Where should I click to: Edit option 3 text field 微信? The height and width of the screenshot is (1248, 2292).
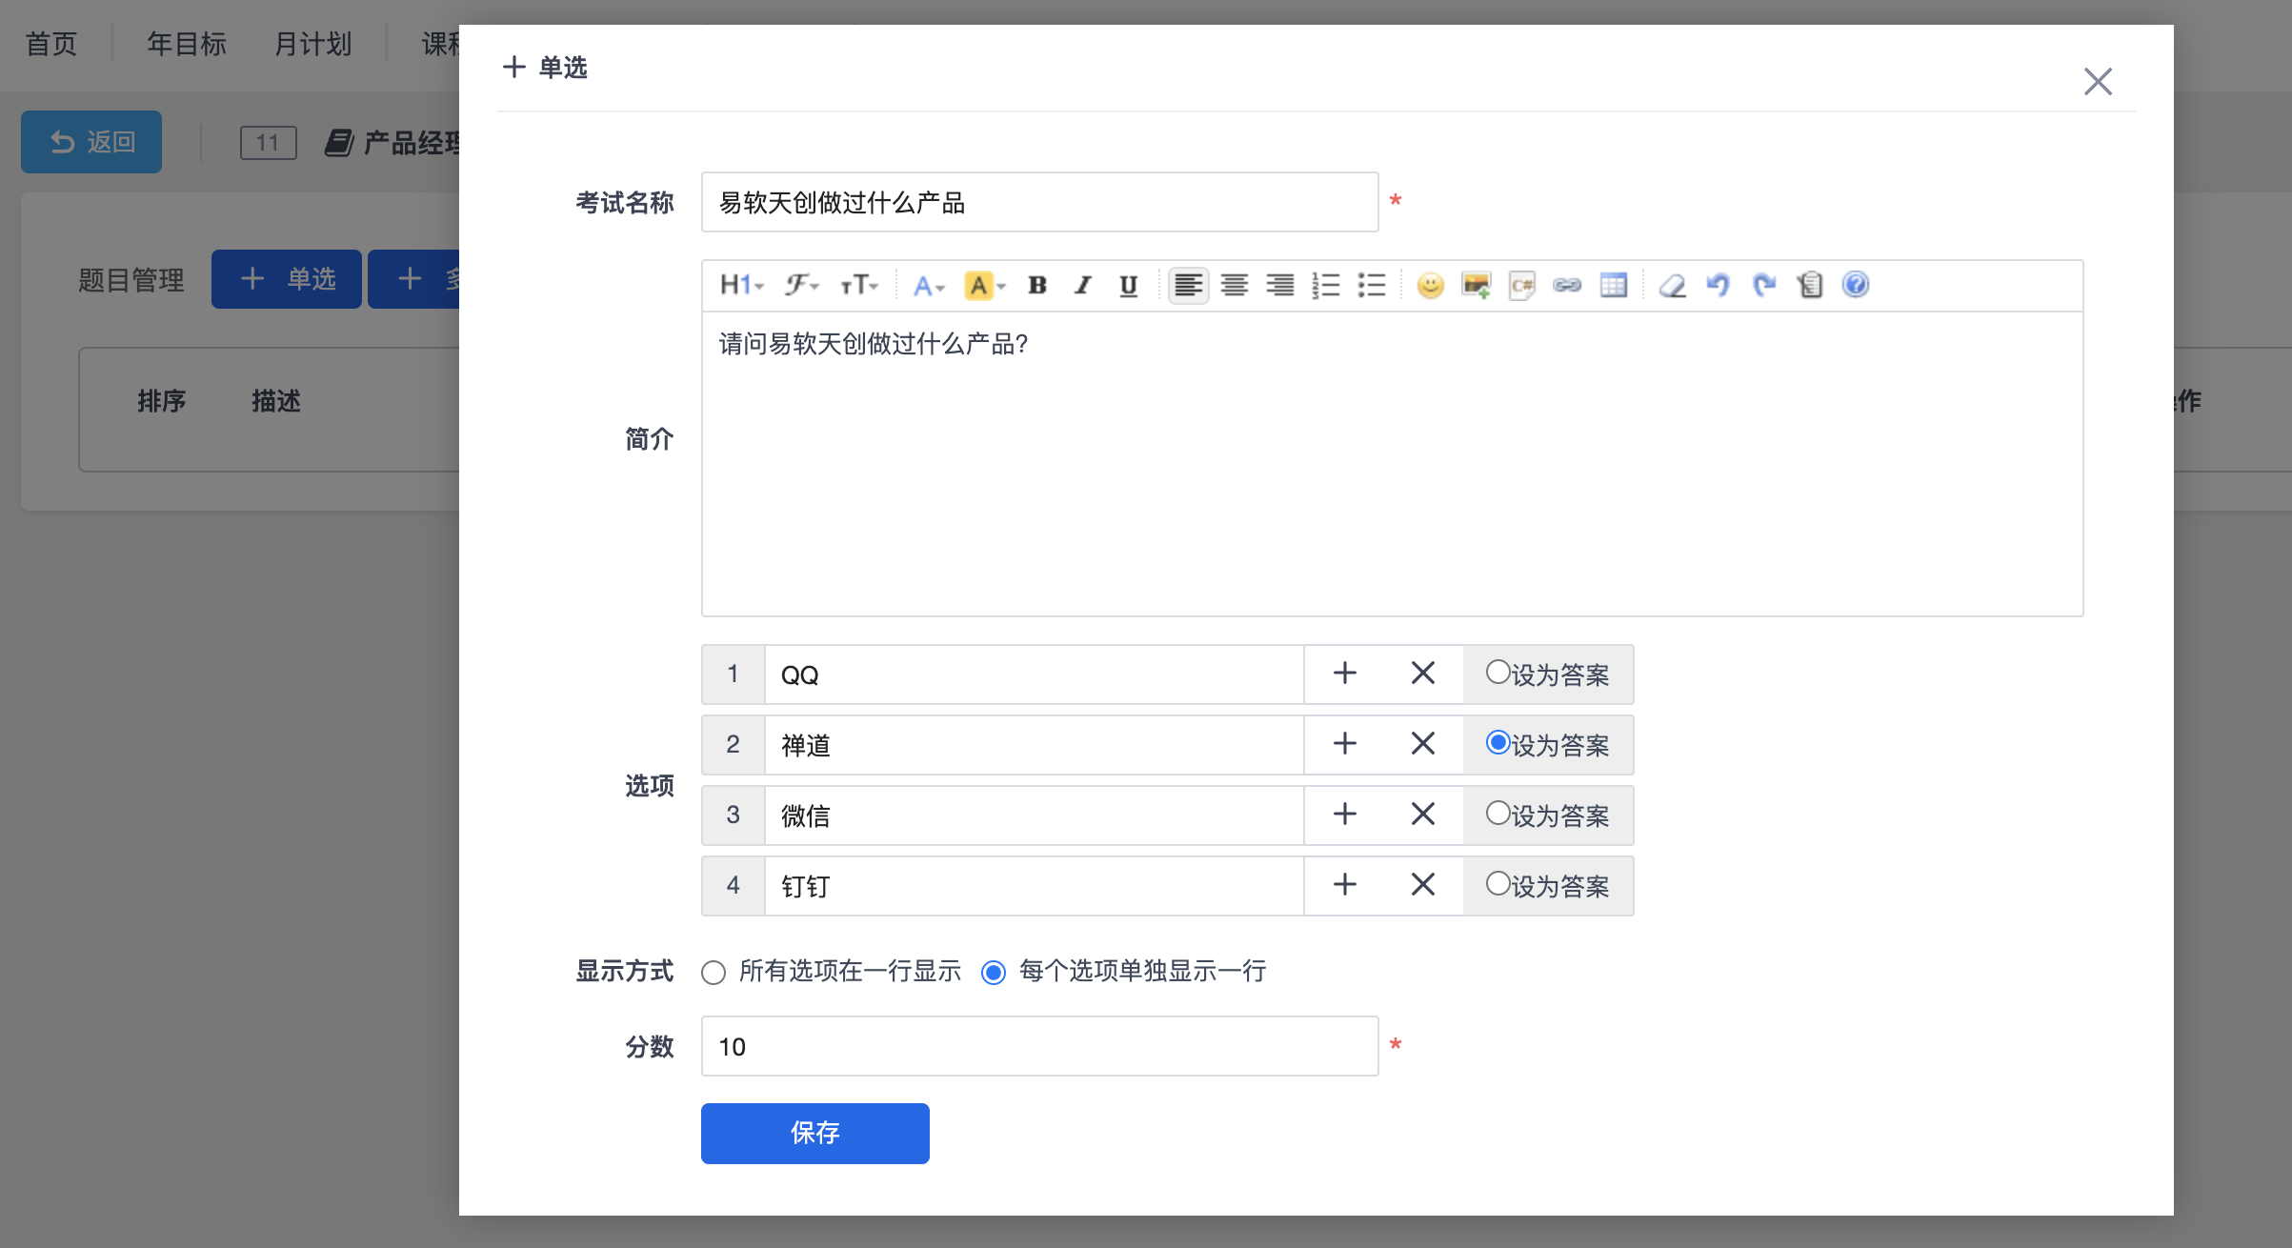[1034, 815]
